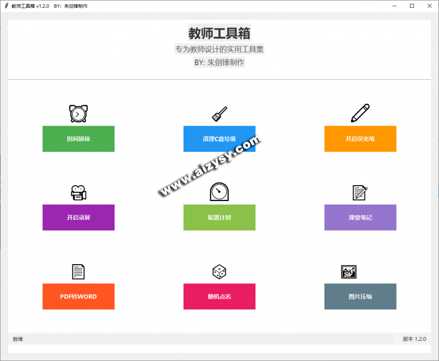Open the gray 图片压缩 button
439x361 pixels.
(x=360, y=296)
